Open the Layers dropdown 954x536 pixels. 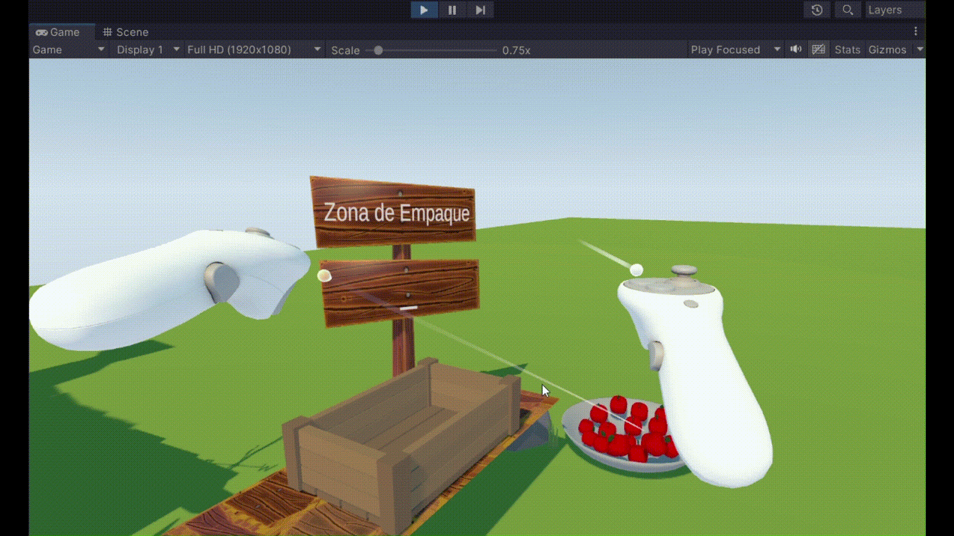894,10
